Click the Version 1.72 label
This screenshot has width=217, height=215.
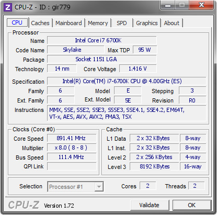coord(59,206)
